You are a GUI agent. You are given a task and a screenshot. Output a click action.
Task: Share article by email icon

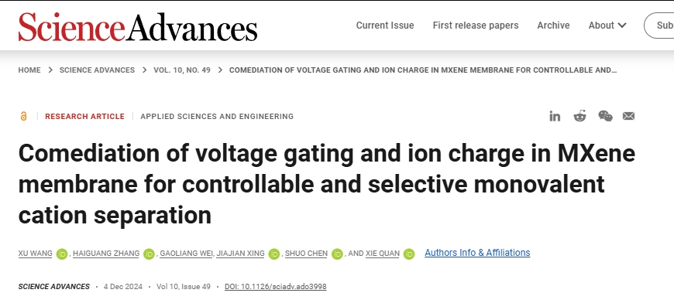[628, 116]
